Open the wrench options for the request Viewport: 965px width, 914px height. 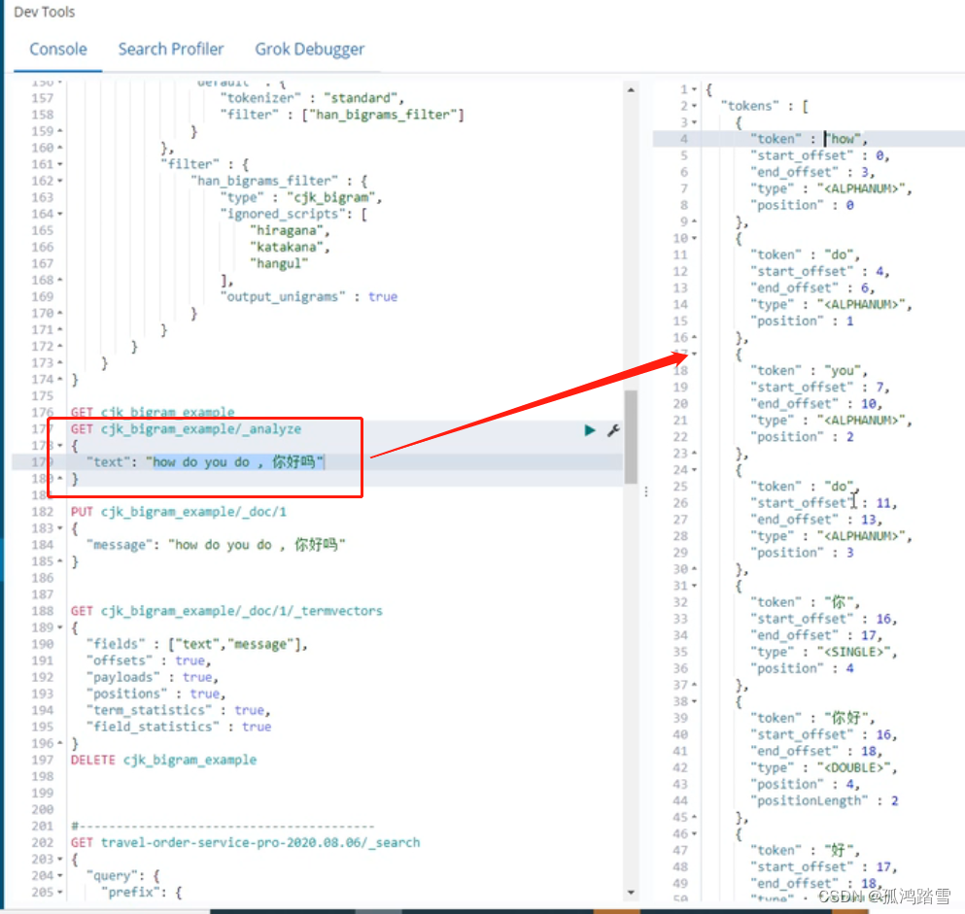pos(613,430)
